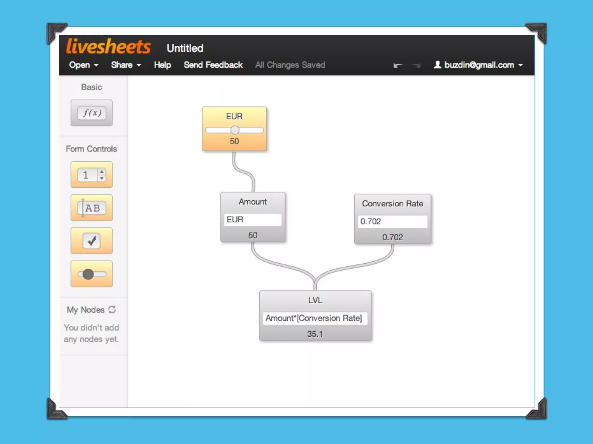The height and width of the screenshot is (444, 593).
Task: Click Send Feedback in the menu bar
Action: 213,65
